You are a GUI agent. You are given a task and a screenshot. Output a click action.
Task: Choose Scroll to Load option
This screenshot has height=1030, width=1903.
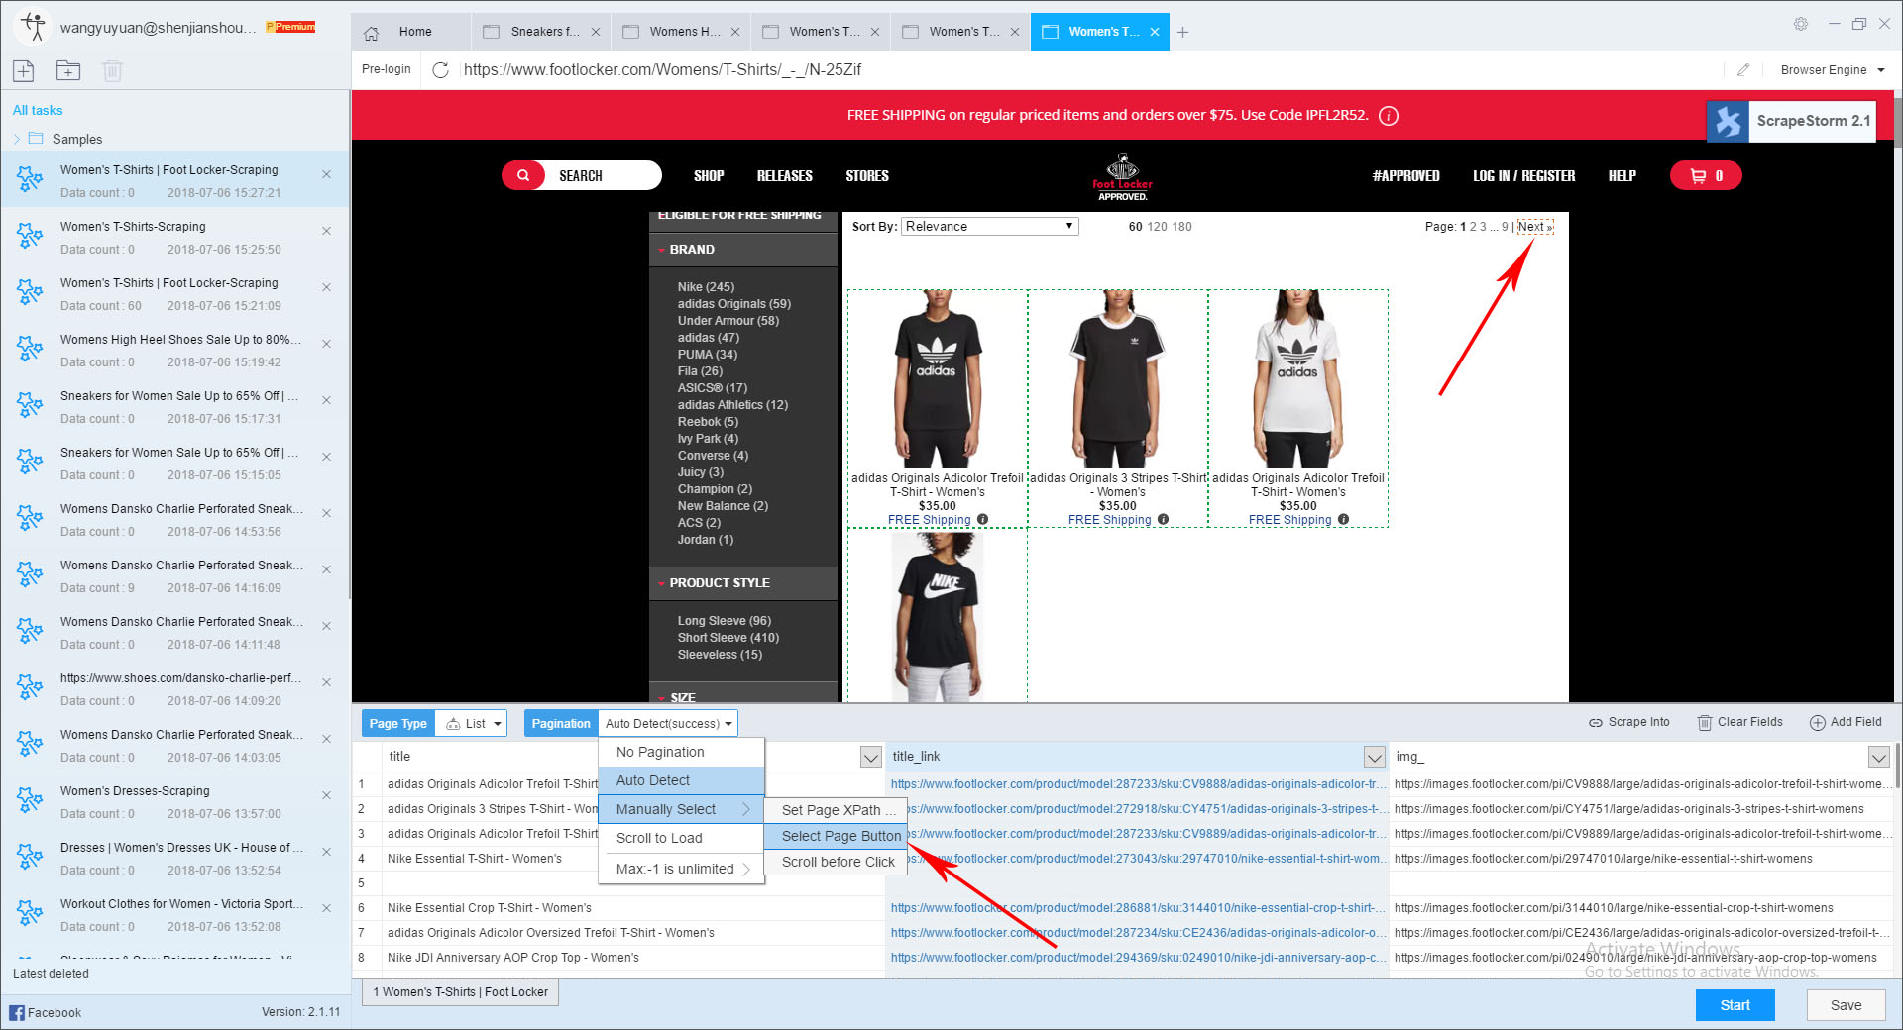tap(681, 838)
